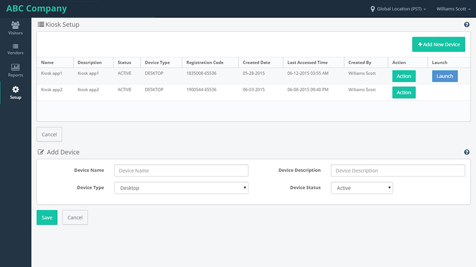Save the new device
This screenshot has height=267, width=476.
click(47, 217)
